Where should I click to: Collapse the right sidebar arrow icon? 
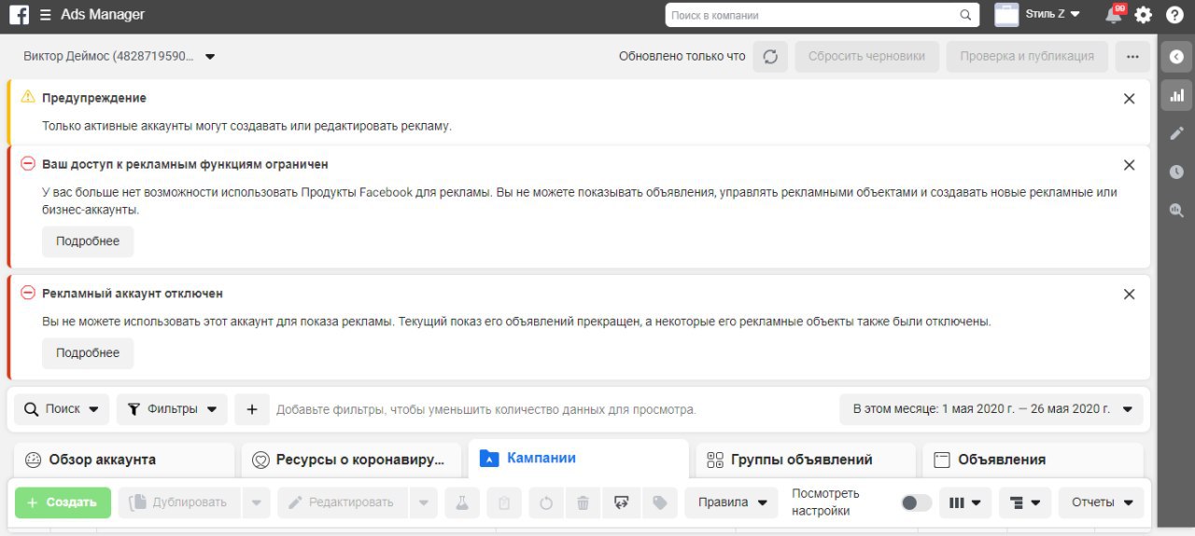[1176, 56]
